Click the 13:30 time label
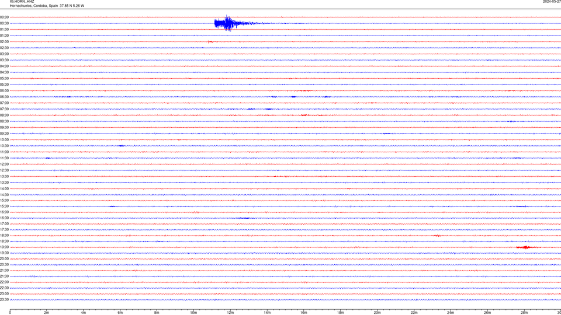The width and height of the screenshot is (561, 315). tap(4, 183)
